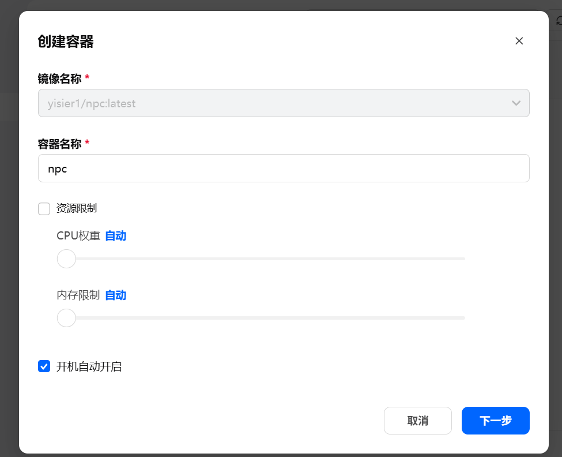Click the refresh icon at top right
562x457 pixels.
click(557, 19)
